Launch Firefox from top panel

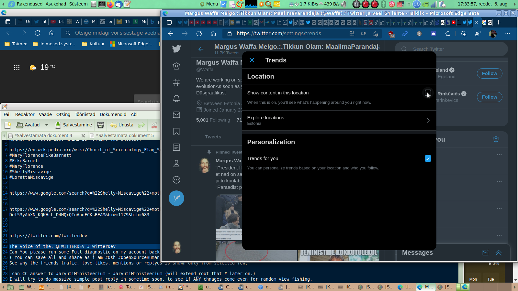tap(110, 4)
